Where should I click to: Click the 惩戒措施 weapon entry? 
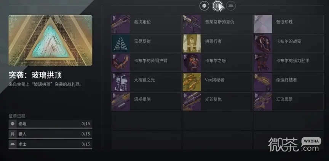point(147,101)
